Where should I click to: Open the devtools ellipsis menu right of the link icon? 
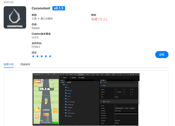[136, 74]
